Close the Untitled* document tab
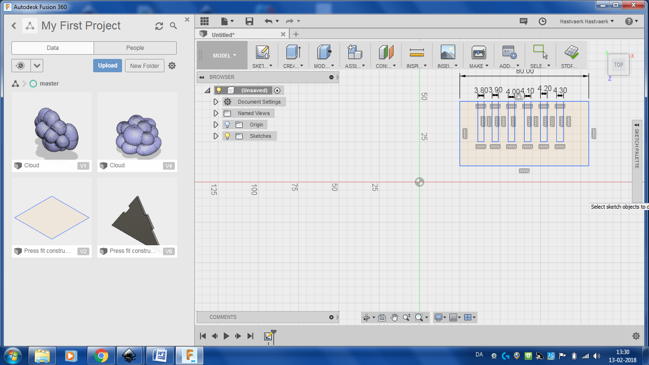 click(x=283, y=34)
